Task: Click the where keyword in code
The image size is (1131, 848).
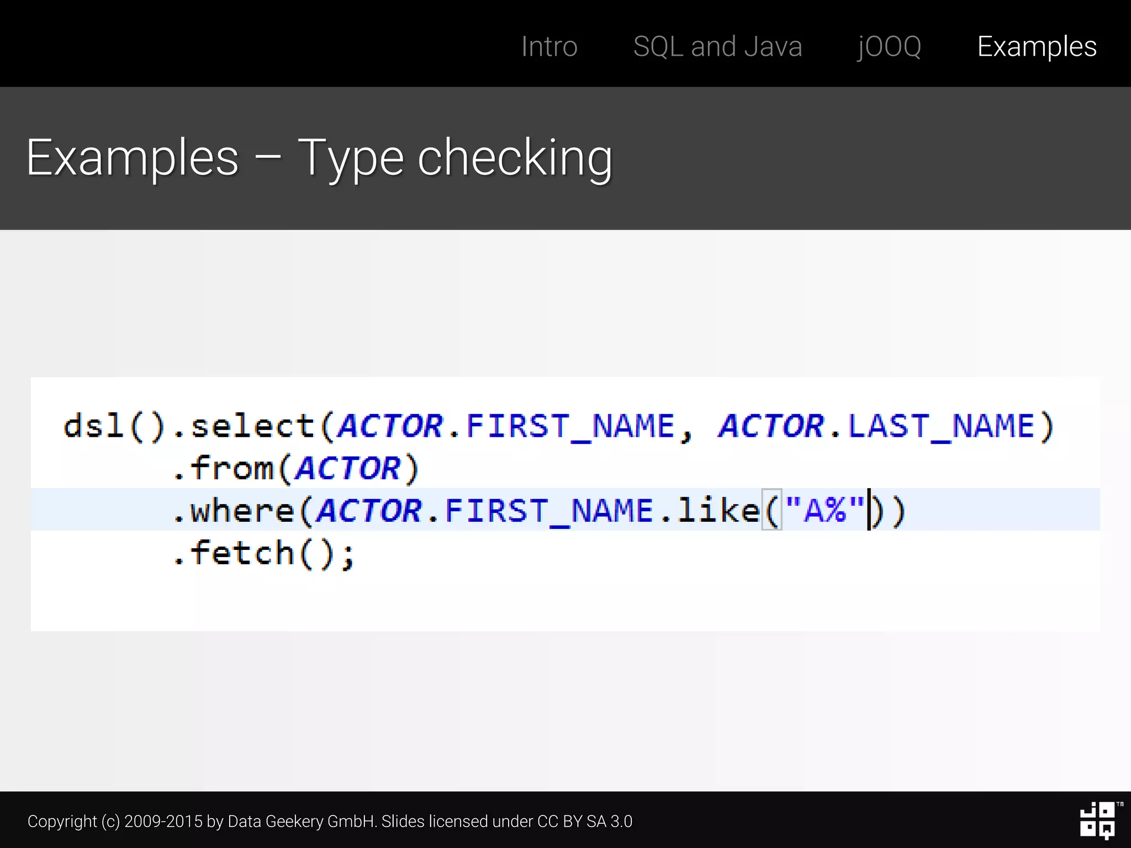Action: tap(242, 510)
